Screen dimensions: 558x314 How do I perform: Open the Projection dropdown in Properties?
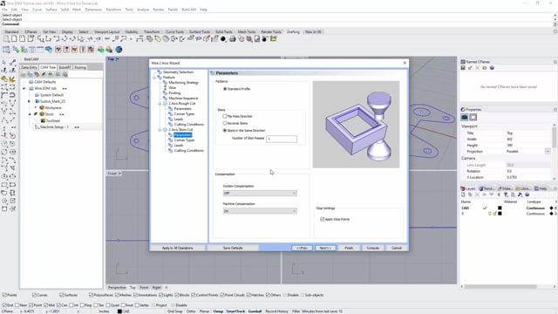click(548, 152)
